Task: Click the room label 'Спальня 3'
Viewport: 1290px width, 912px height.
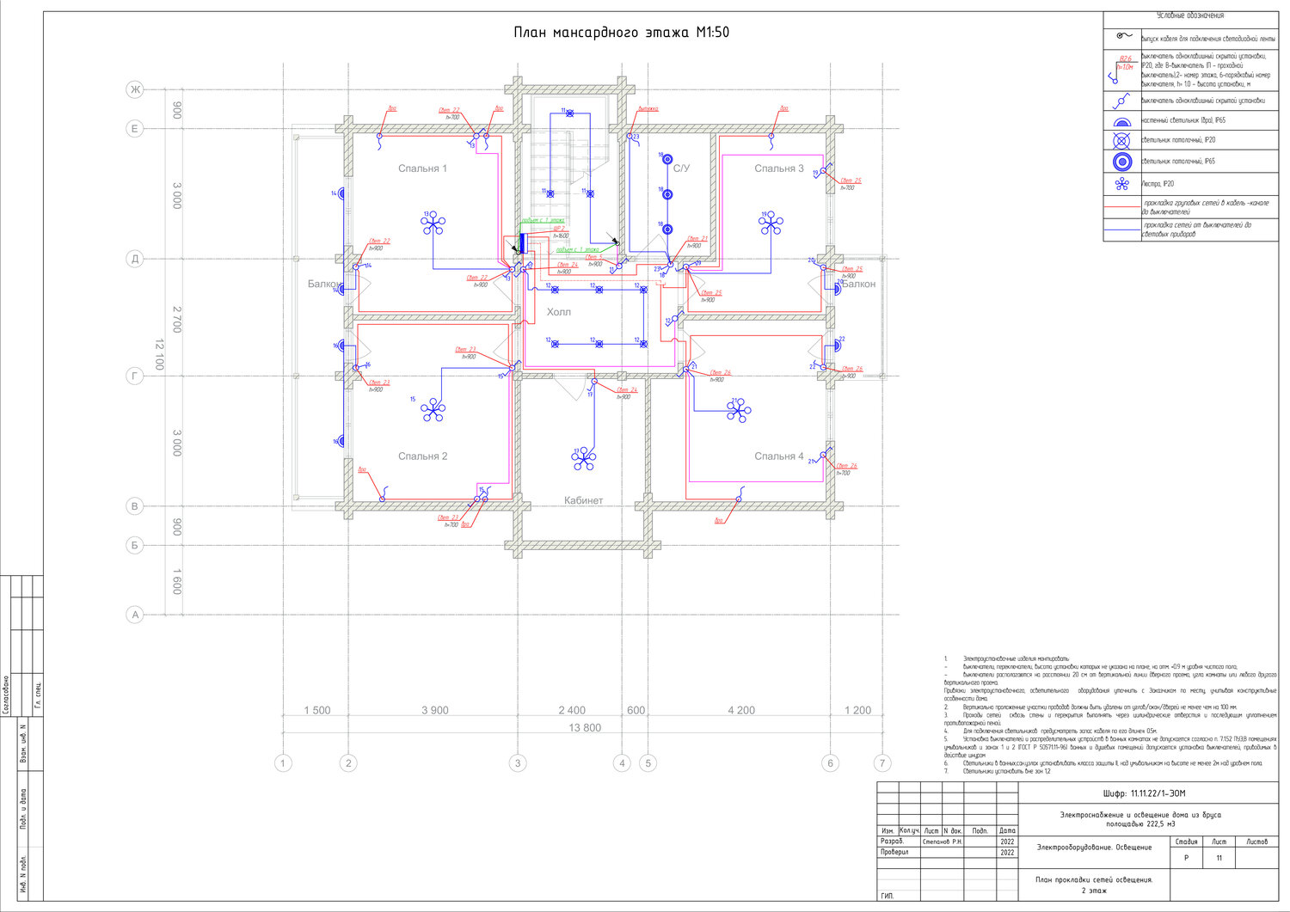Action: 779,168
